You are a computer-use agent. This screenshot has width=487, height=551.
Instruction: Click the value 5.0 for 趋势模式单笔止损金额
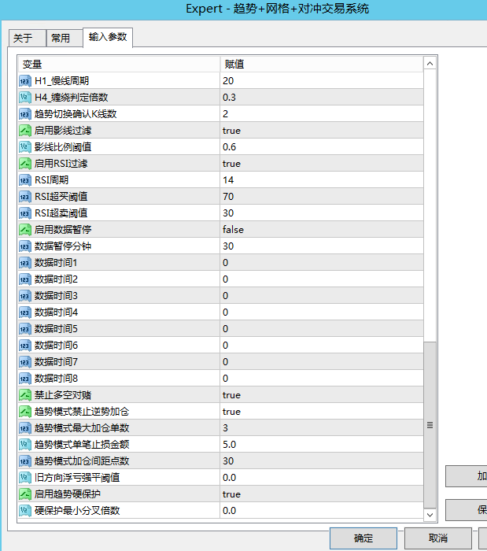pyautogui.click(x=229, y=445)
